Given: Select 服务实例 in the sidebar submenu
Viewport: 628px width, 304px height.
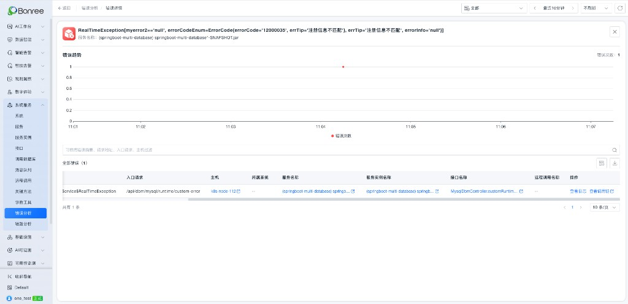Looking at the screenshot, I should point(23,138).
